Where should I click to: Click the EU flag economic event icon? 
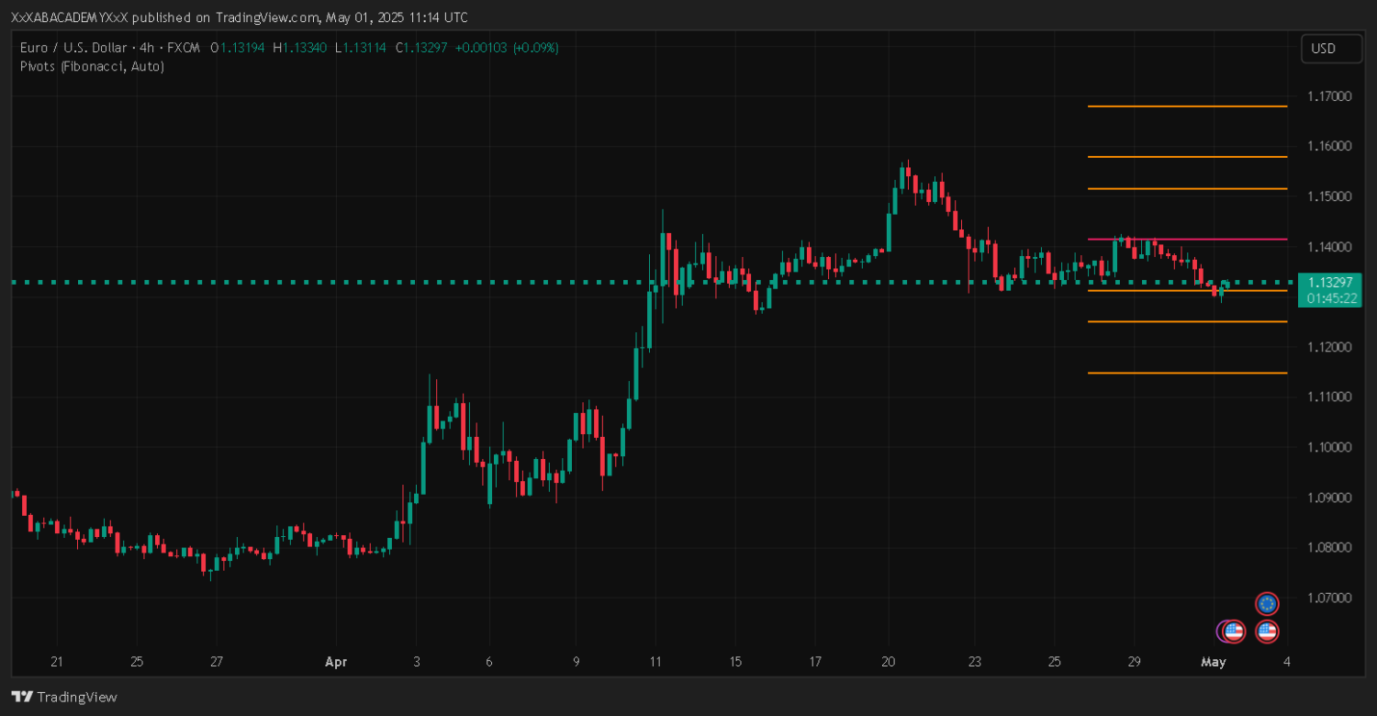tap(1267, 603)
